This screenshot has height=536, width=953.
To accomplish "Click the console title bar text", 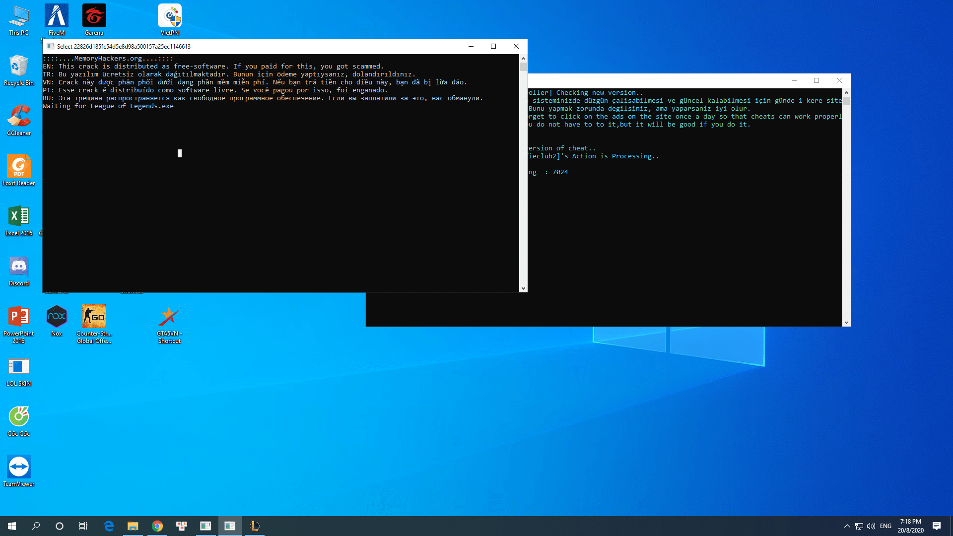I will tap(124, 47).
